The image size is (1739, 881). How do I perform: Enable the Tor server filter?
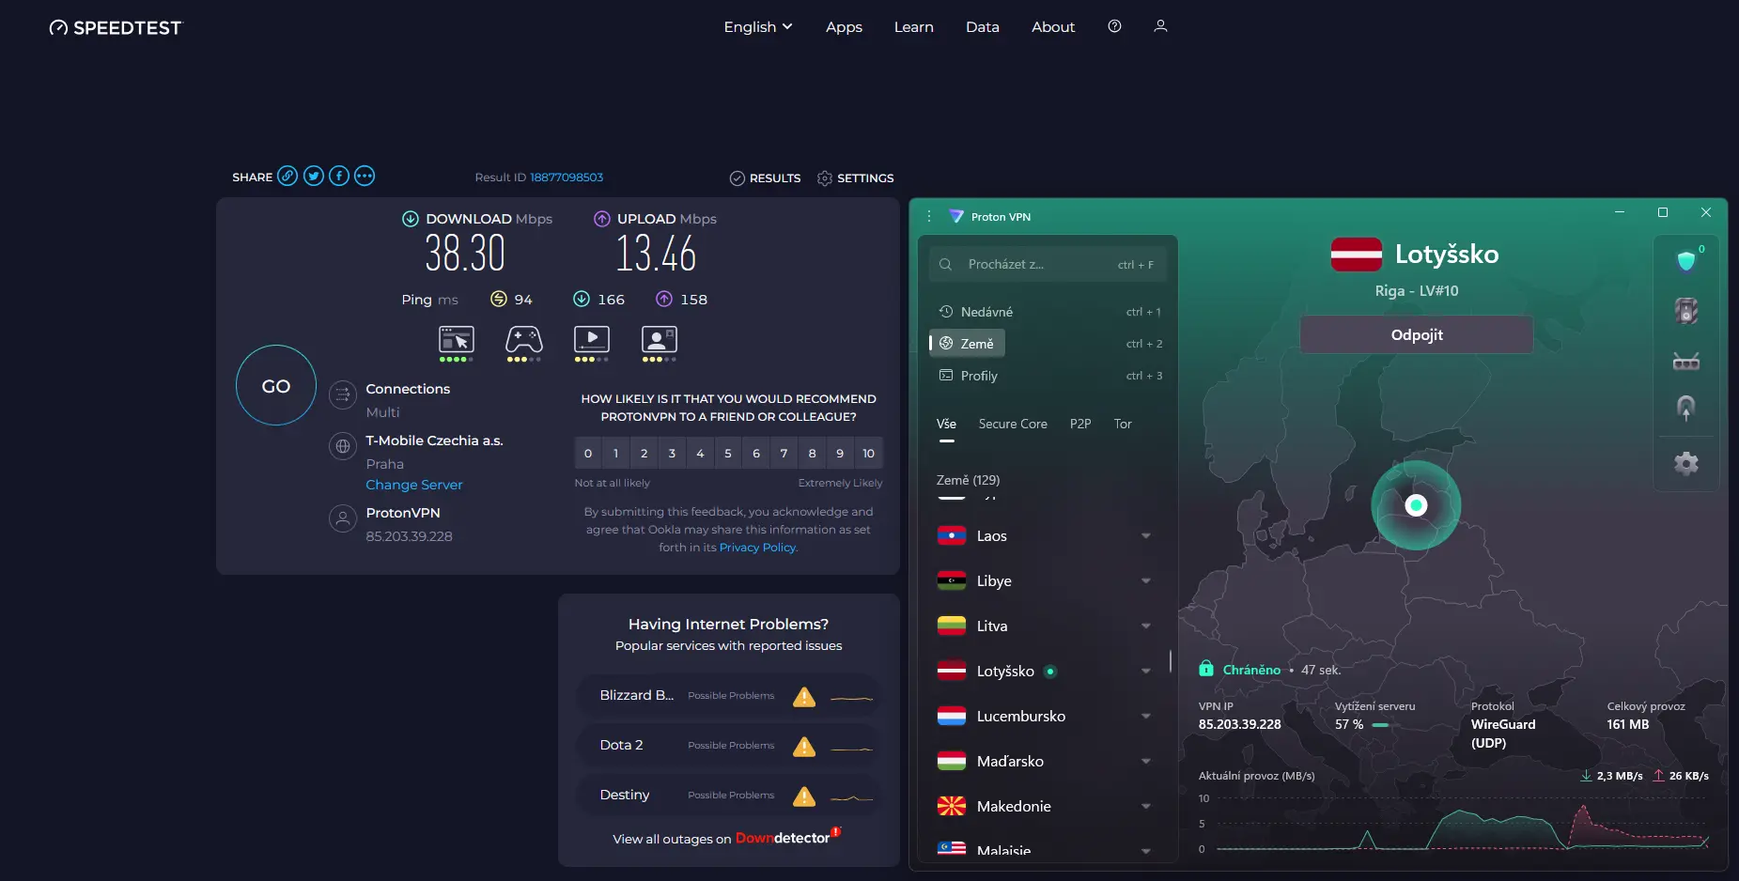(x=1123, y=424)
